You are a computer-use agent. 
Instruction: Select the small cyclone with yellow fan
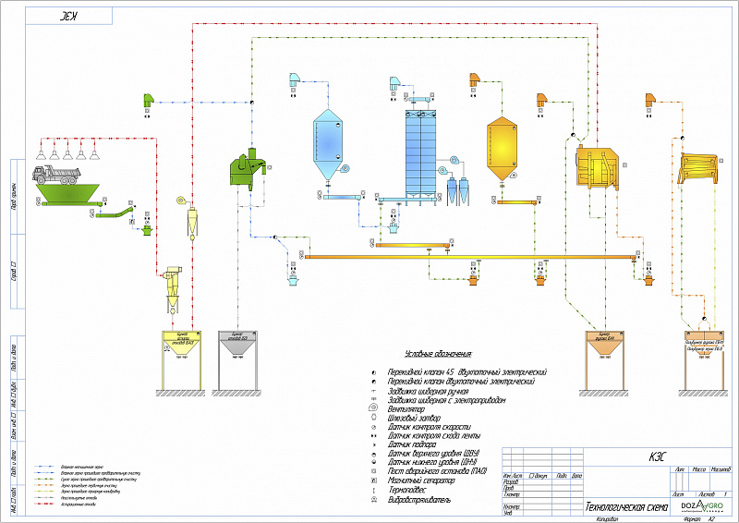click(188, 218)
